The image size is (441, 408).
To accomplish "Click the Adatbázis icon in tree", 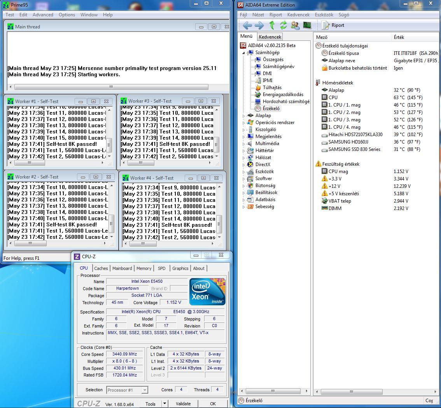I will pos(250,200).
